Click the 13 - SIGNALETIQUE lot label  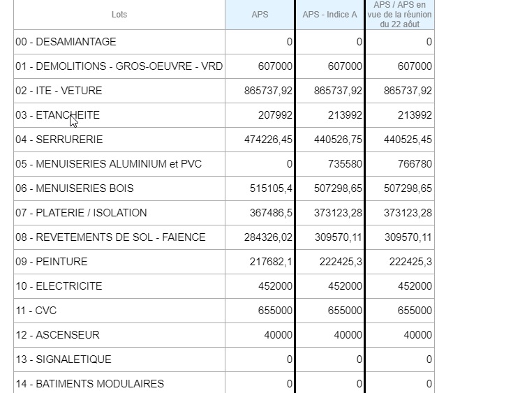click(64, 359)
